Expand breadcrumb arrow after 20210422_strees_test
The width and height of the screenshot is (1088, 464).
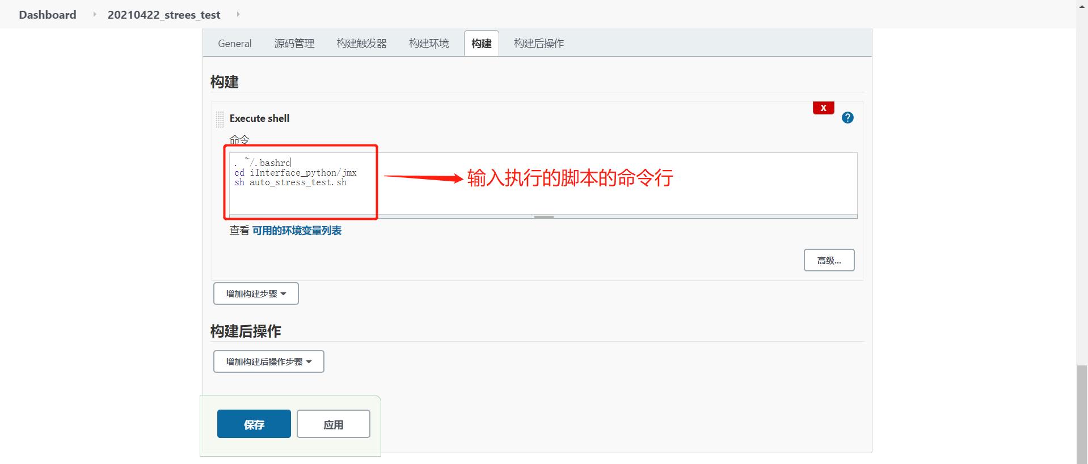[238, 14]
